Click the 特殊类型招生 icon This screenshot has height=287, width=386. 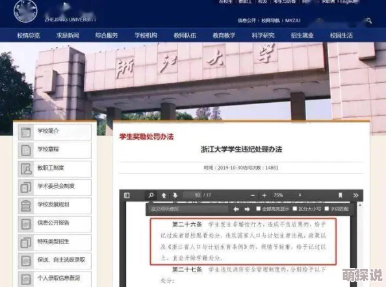[x=26, y=242]
